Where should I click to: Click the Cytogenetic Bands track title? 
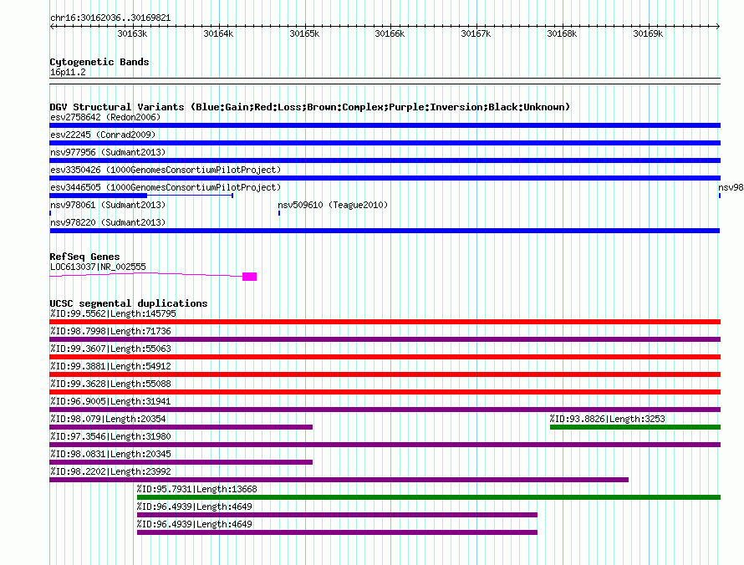pyautogui.click(x=99, y=62)
